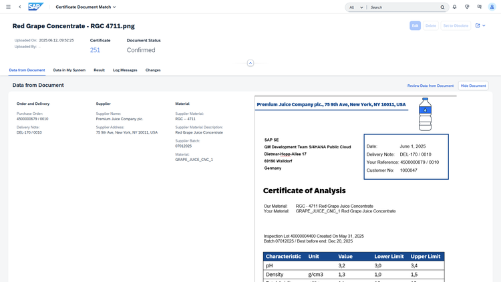Viewport: 501px width, 282px height.
Task: Open the user profile avatar
Action: coord(492,7)
